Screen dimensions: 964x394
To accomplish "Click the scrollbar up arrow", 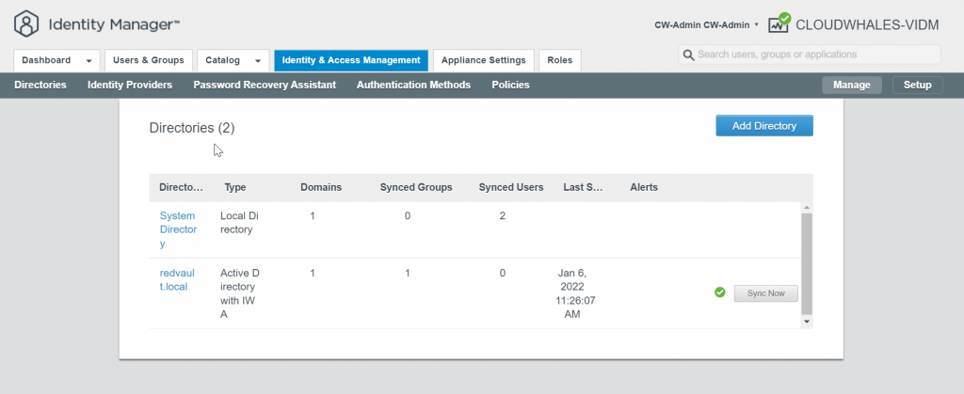I will 807,208.
